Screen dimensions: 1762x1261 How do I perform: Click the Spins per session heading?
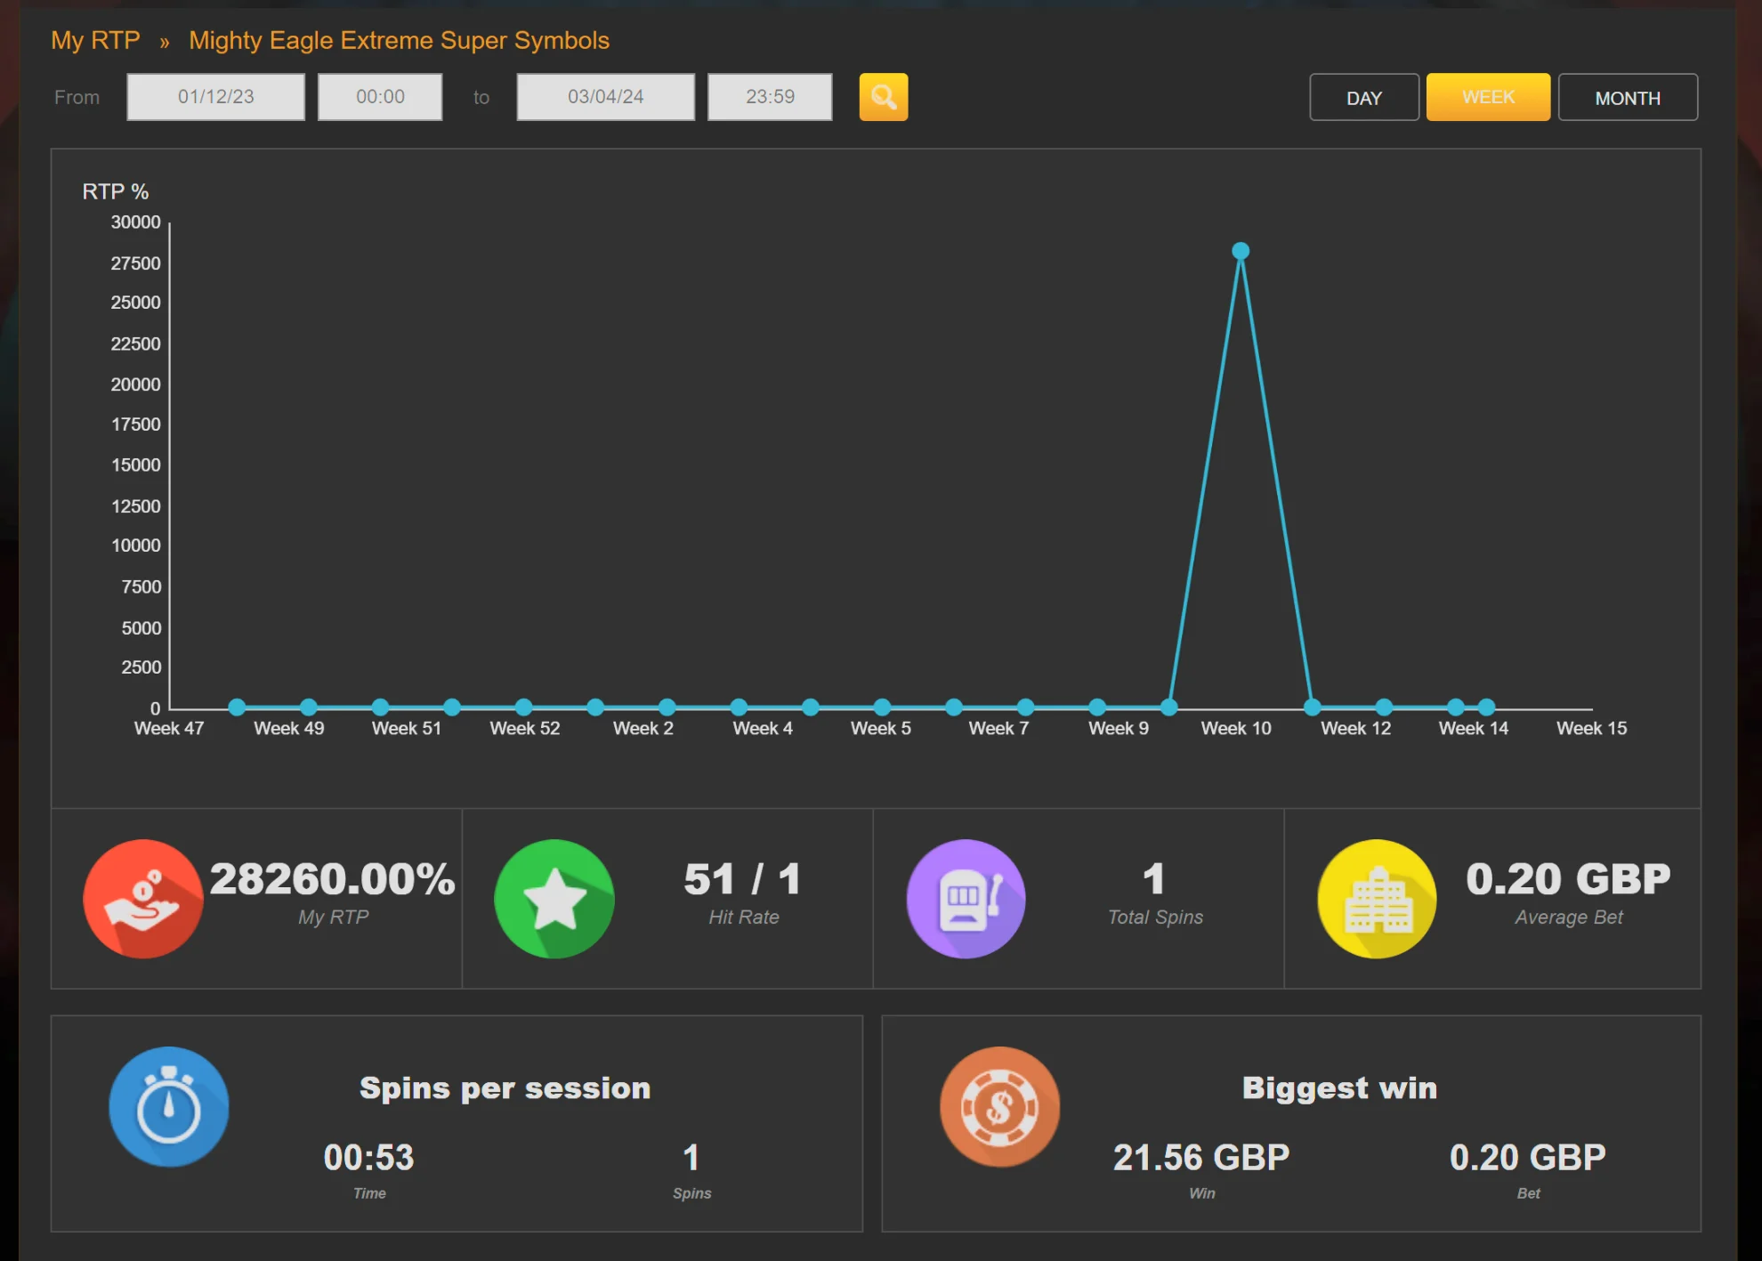click(x=505, y=1088)
